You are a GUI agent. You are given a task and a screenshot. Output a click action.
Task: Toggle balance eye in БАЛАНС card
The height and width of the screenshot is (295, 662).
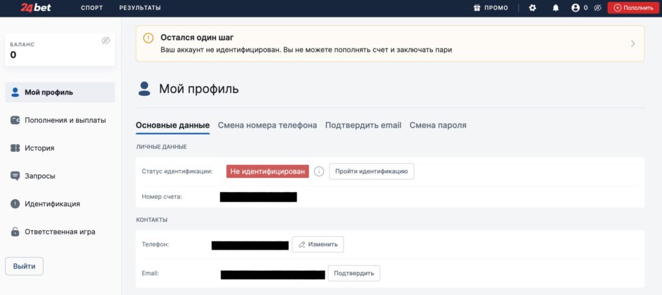coord(106,41)
